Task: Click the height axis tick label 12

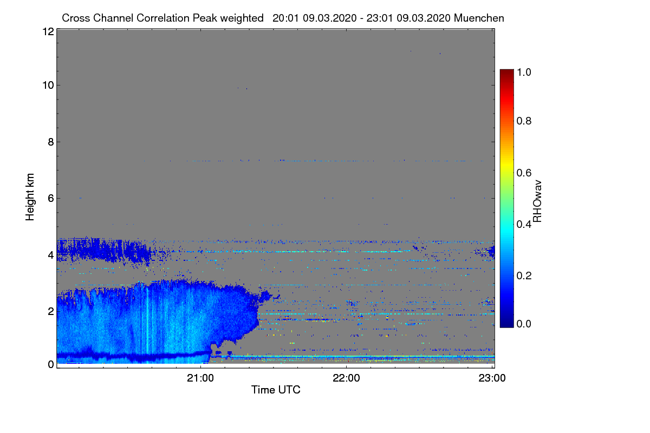Action: pos(47,31)
